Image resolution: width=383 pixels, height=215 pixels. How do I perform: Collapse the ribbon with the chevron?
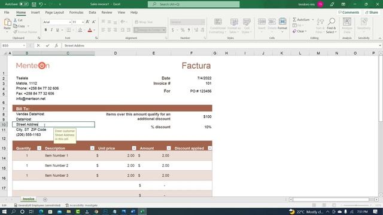(379, 38)
